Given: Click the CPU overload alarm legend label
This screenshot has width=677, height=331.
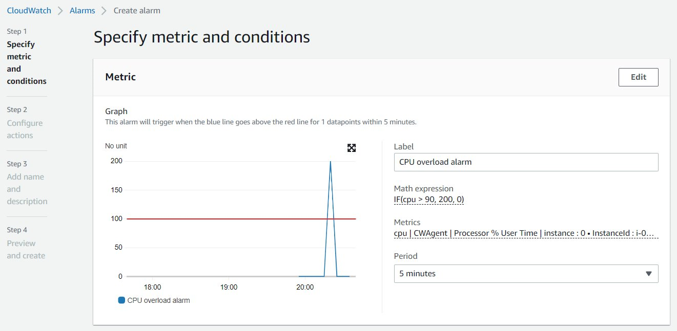Looking at the screenshot, I should point(160,300).
